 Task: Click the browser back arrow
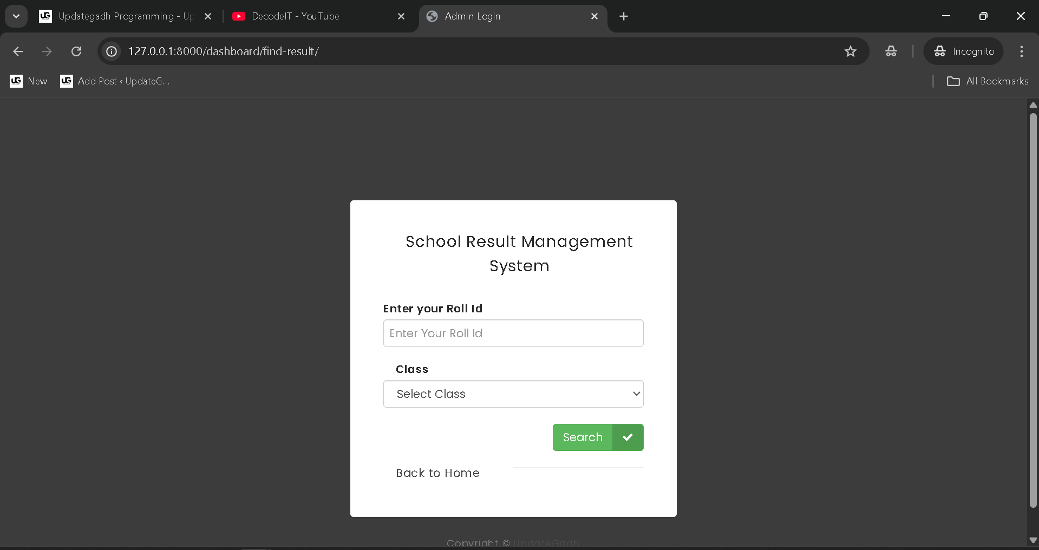(x=18, y=51)
